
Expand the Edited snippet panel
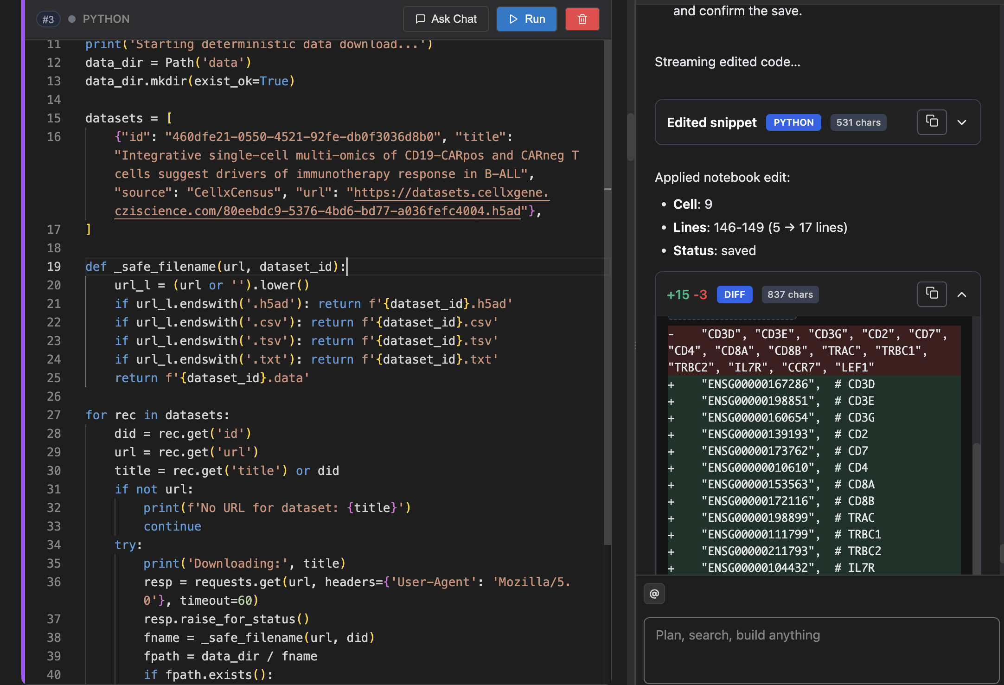tap(962, 122)
